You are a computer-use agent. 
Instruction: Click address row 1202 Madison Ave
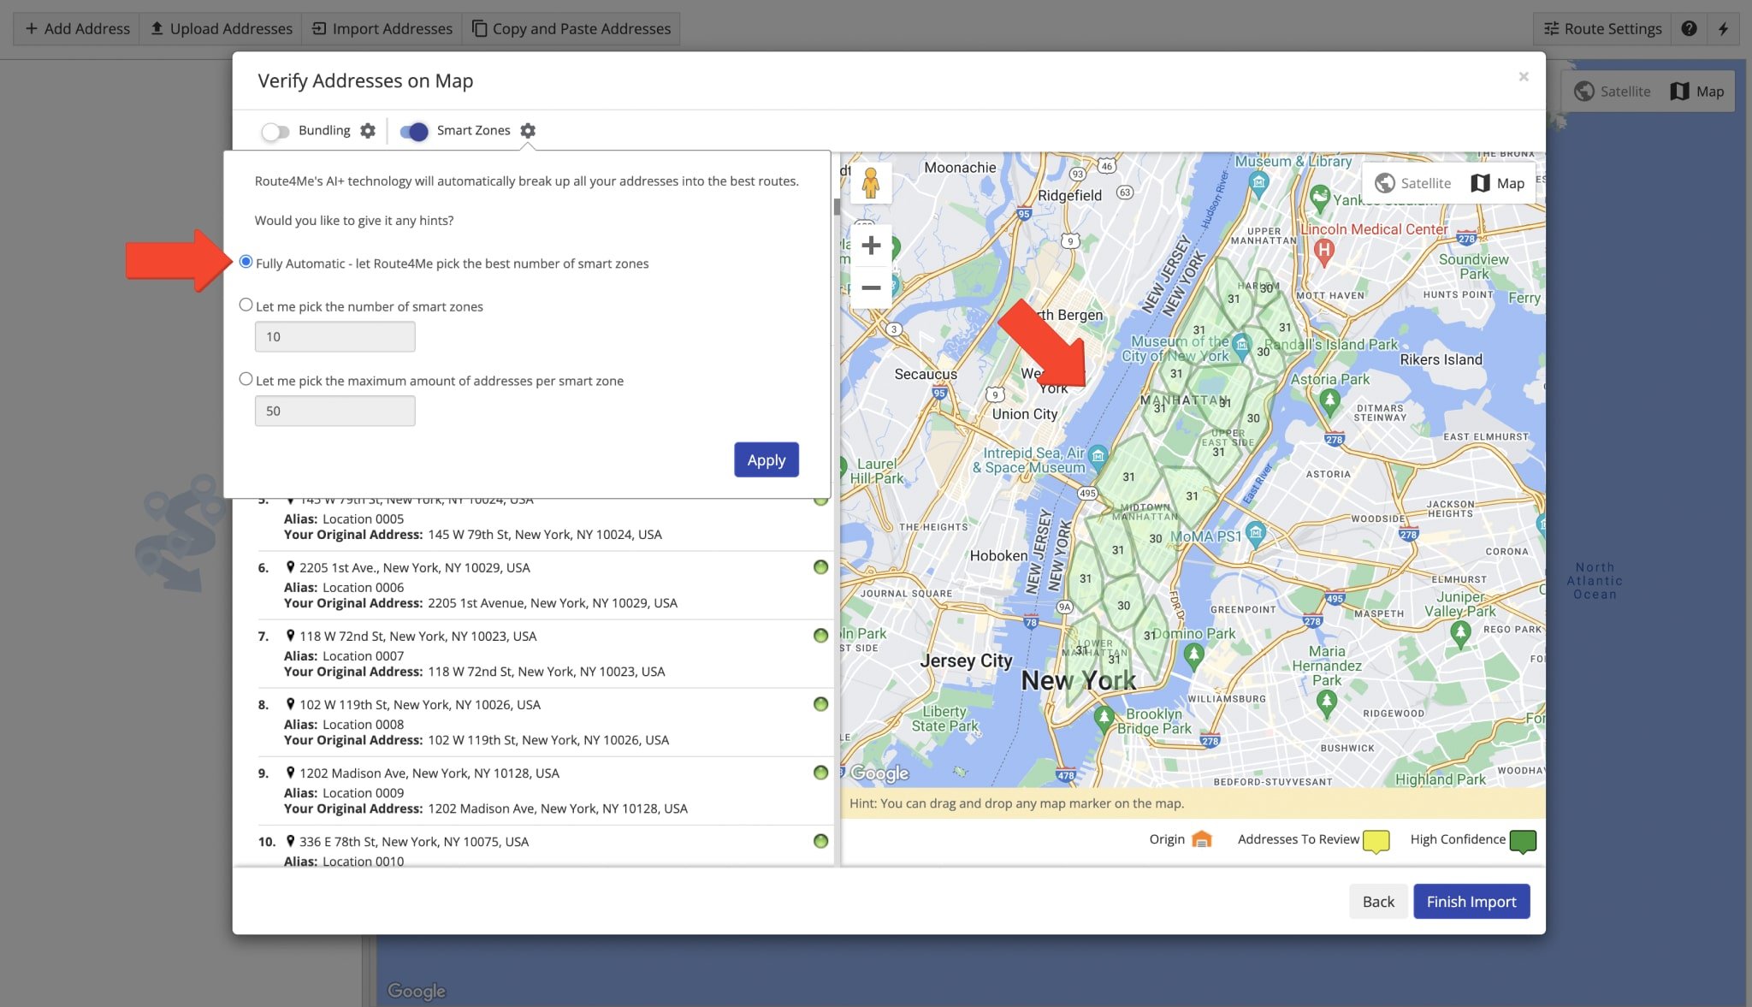tap(544, 791)
